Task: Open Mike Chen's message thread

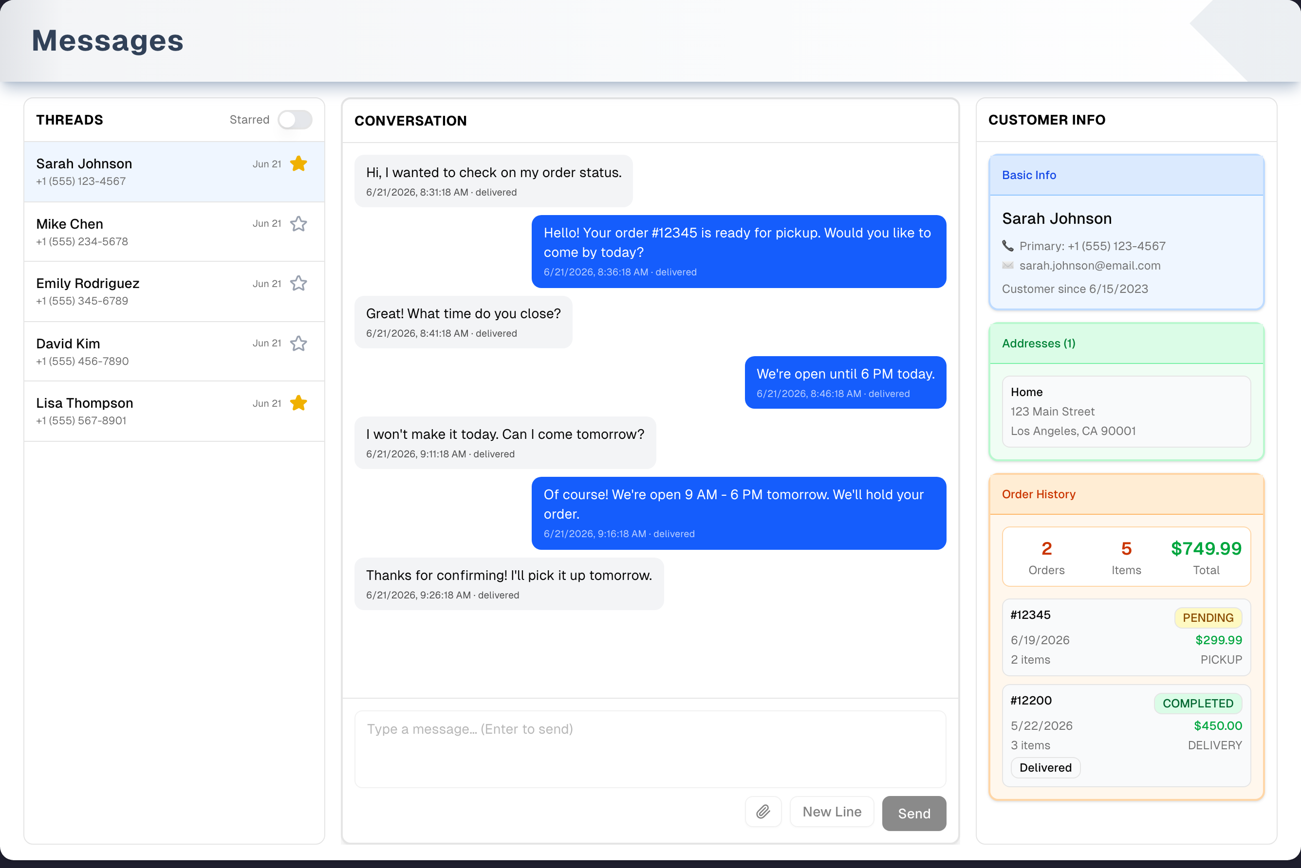Action: click(x=174, y=232)
